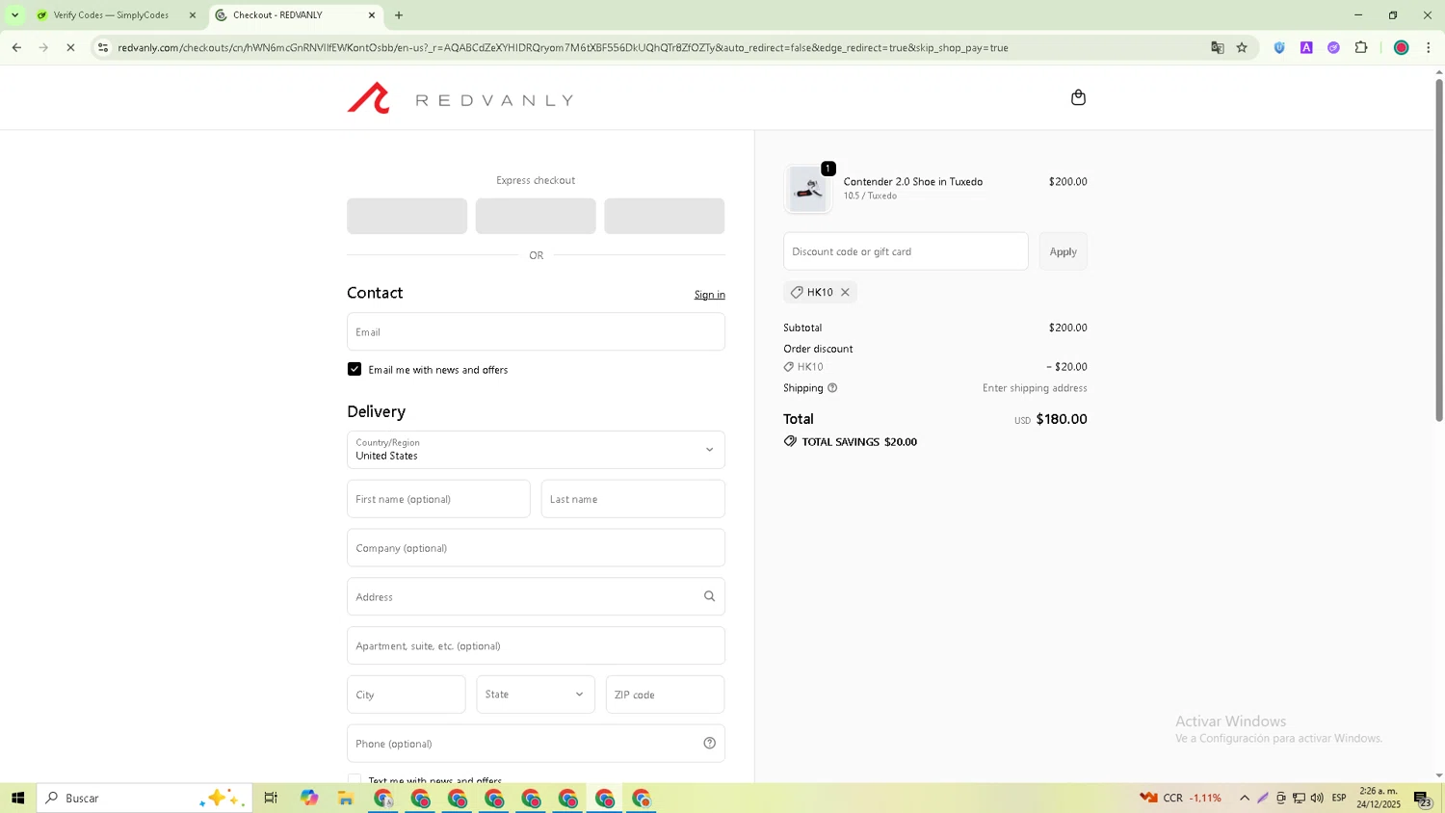Click the CCR -1,11% stock widget

(1181, 798)
